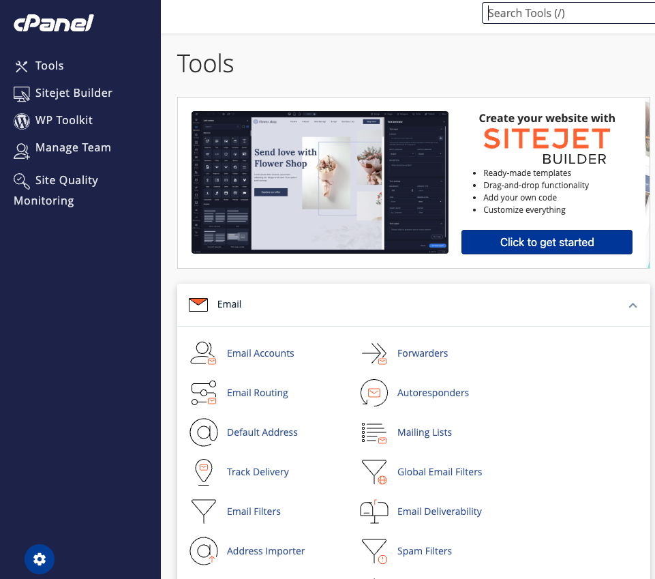Open the gear settings control
655x579 pixels.
pos(40,559)
